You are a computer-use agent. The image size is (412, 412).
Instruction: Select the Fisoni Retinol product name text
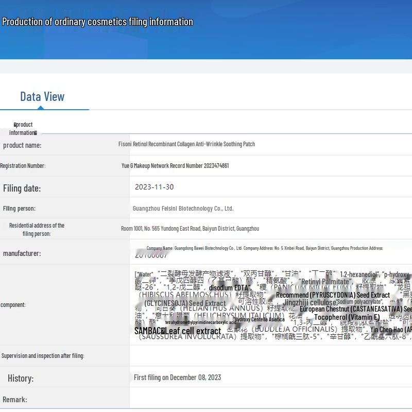(186, 144)
